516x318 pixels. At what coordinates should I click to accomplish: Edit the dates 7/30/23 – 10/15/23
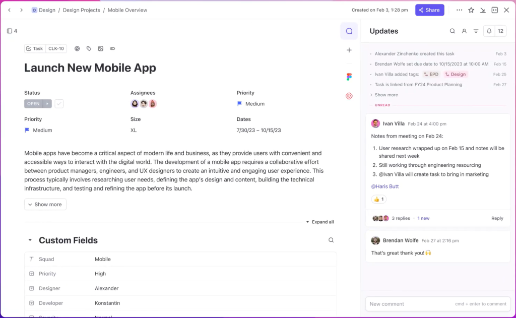(259, 131)
